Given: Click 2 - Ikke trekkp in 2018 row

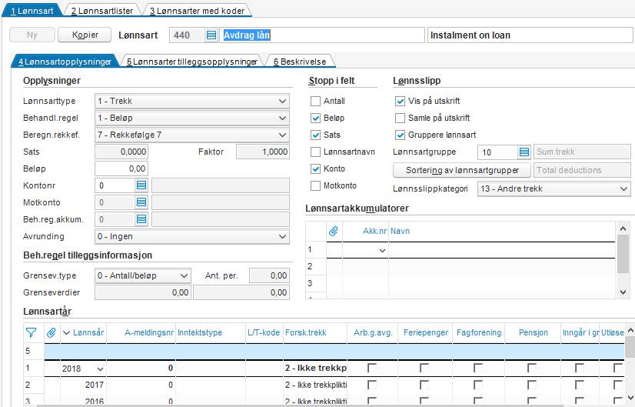Looking at the screenshot, I should (x=315, y=368).
